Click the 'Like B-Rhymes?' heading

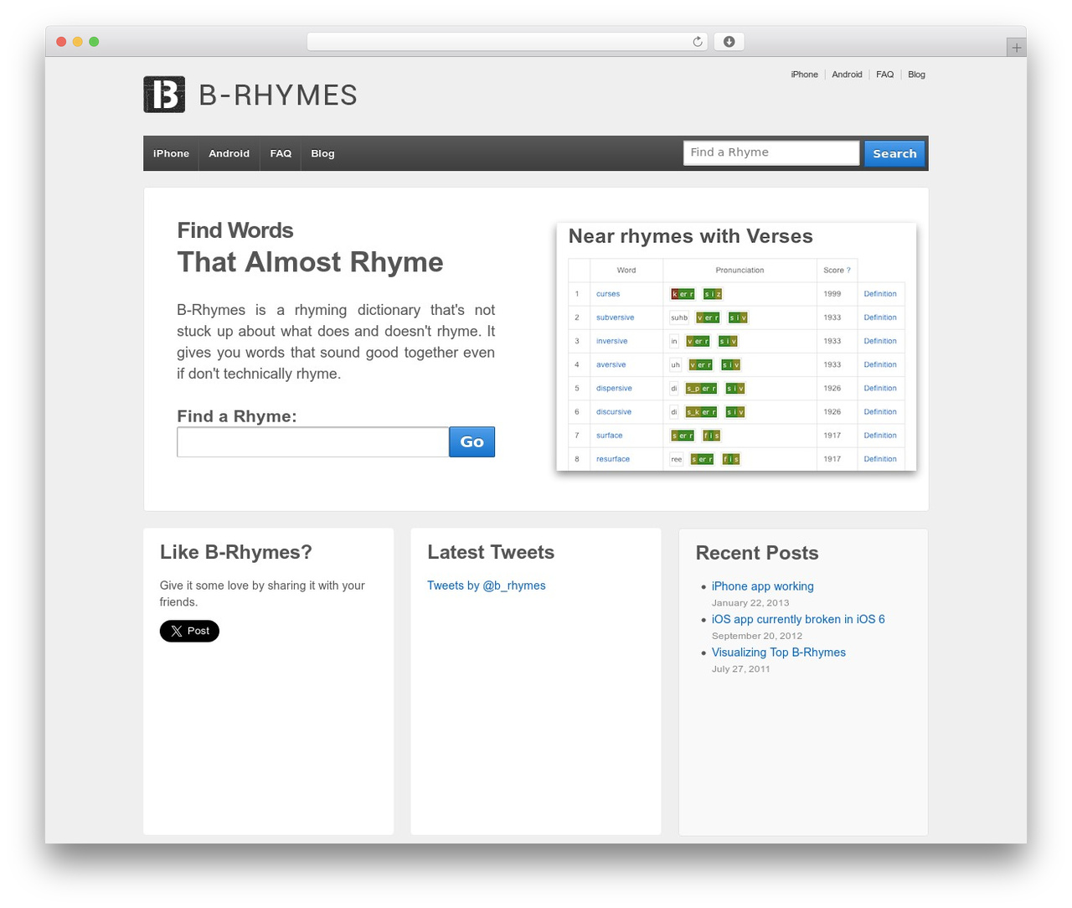[x=236, y=552]
